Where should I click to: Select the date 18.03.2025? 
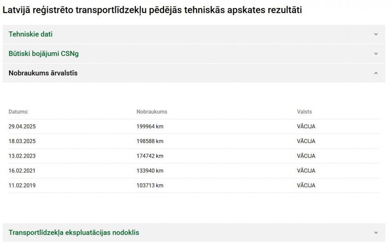(22, 141)
